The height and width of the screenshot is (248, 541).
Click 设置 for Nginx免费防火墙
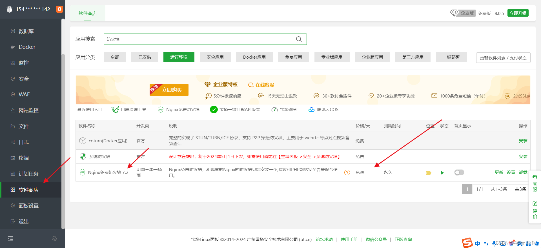511,172
